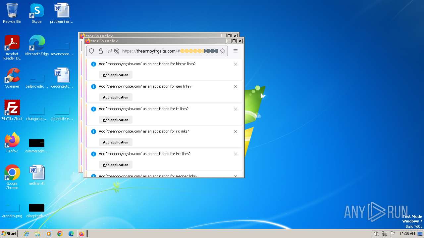The width and height of the screenshot is (424, 238).
Task: Add application for bitcoin links
Action: click(116, 75)
